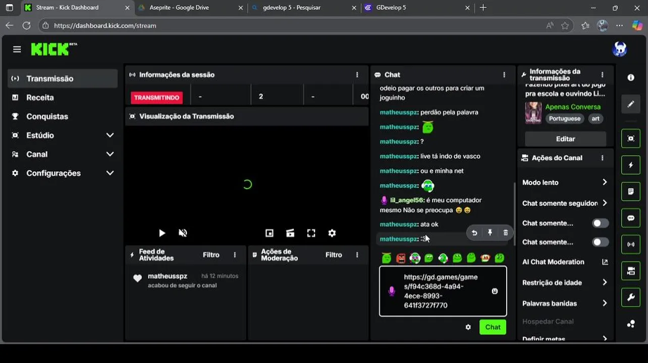This screenshot has height=363, width=648.
Task: Toggle the Chat somente switch above AI Chat Moderation
Action: 600,242
